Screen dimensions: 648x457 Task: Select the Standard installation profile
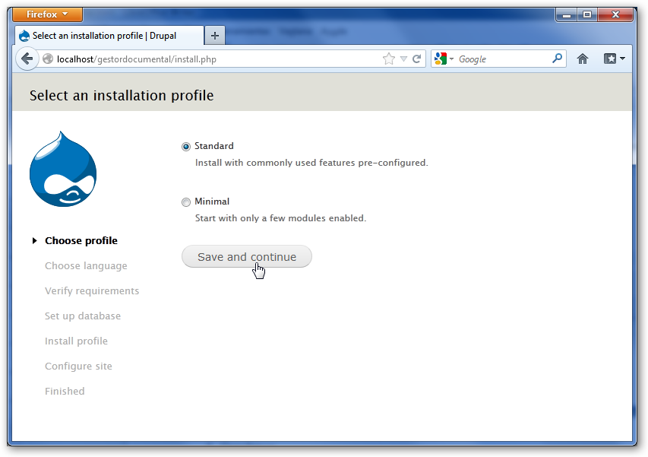point(186,147)
